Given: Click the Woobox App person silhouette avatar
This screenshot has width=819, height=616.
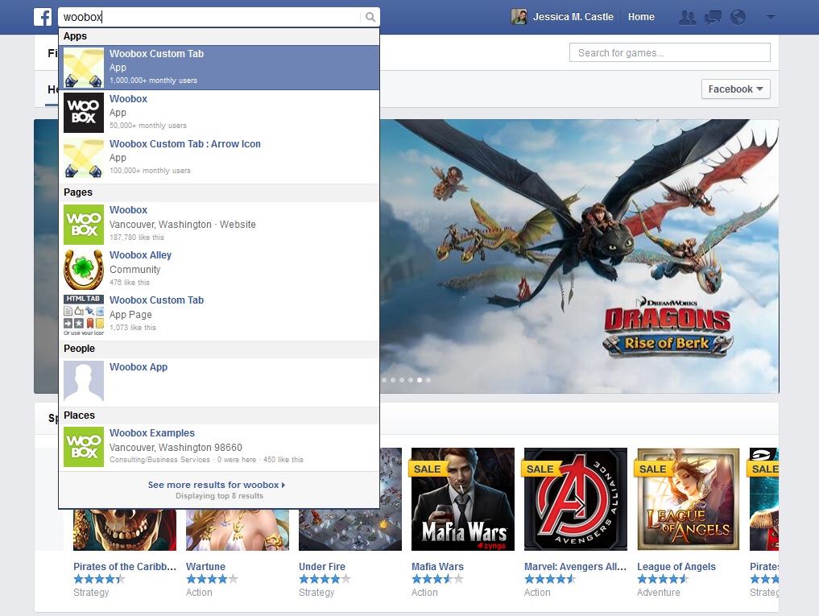Looking at the screenshot, I should pos(84,382).
